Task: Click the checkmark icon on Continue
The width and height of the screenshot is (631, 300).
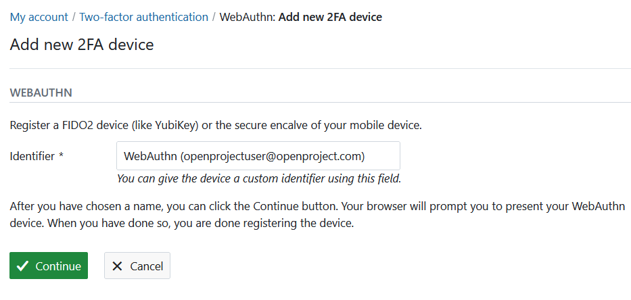Action: point(23,266)
